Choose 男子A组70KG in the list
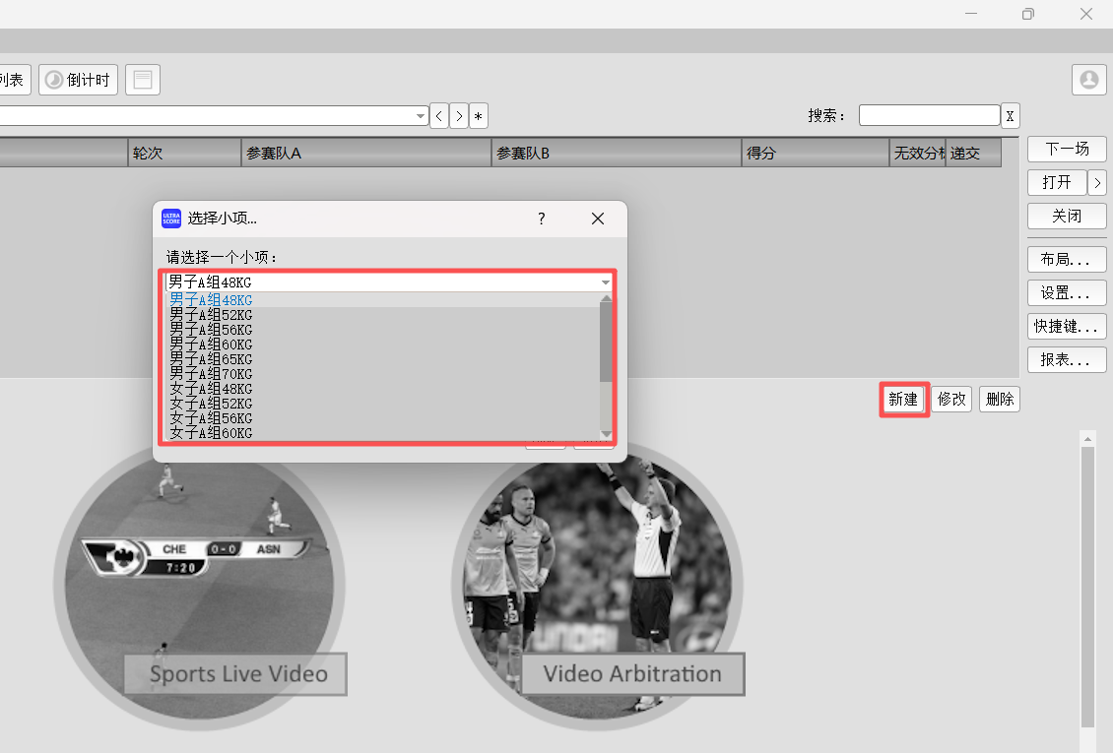 click(211, 374)
